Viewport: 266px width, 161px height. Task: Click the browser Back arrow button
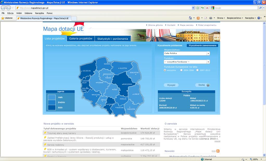click(x=3, y=8)
